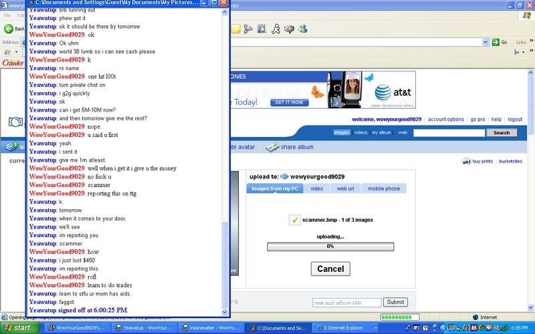
Task: Click the buy prints icon
Action: pyautogui.click(x=466, y=162)
